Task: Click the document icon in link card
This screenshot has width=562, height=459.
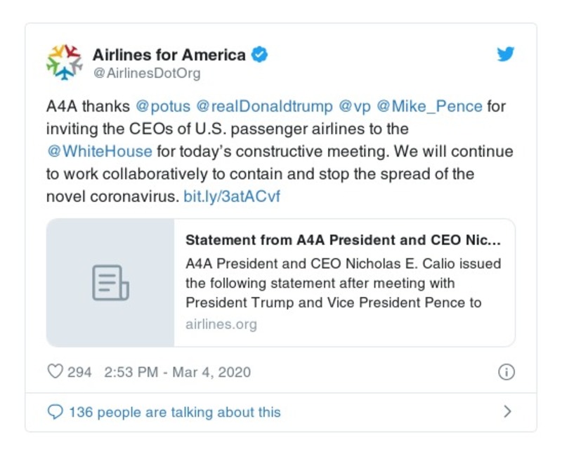Action: (110, 283)
